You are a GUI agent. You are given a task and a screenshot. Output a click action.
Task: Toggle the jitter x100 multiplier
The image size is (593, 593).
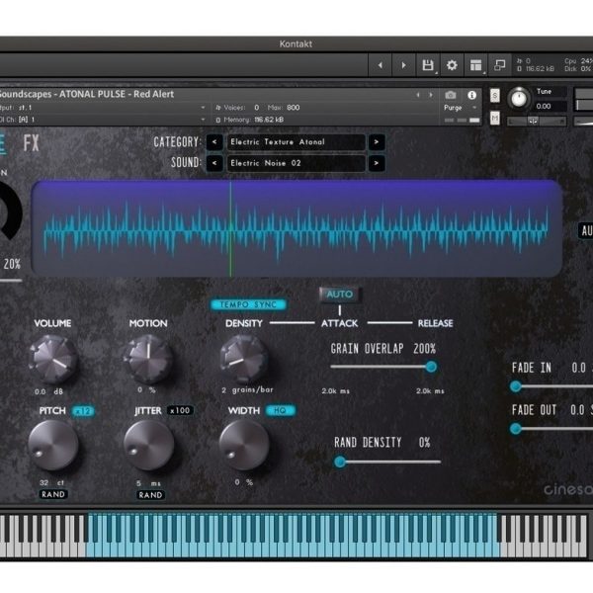tap(180, 411)
